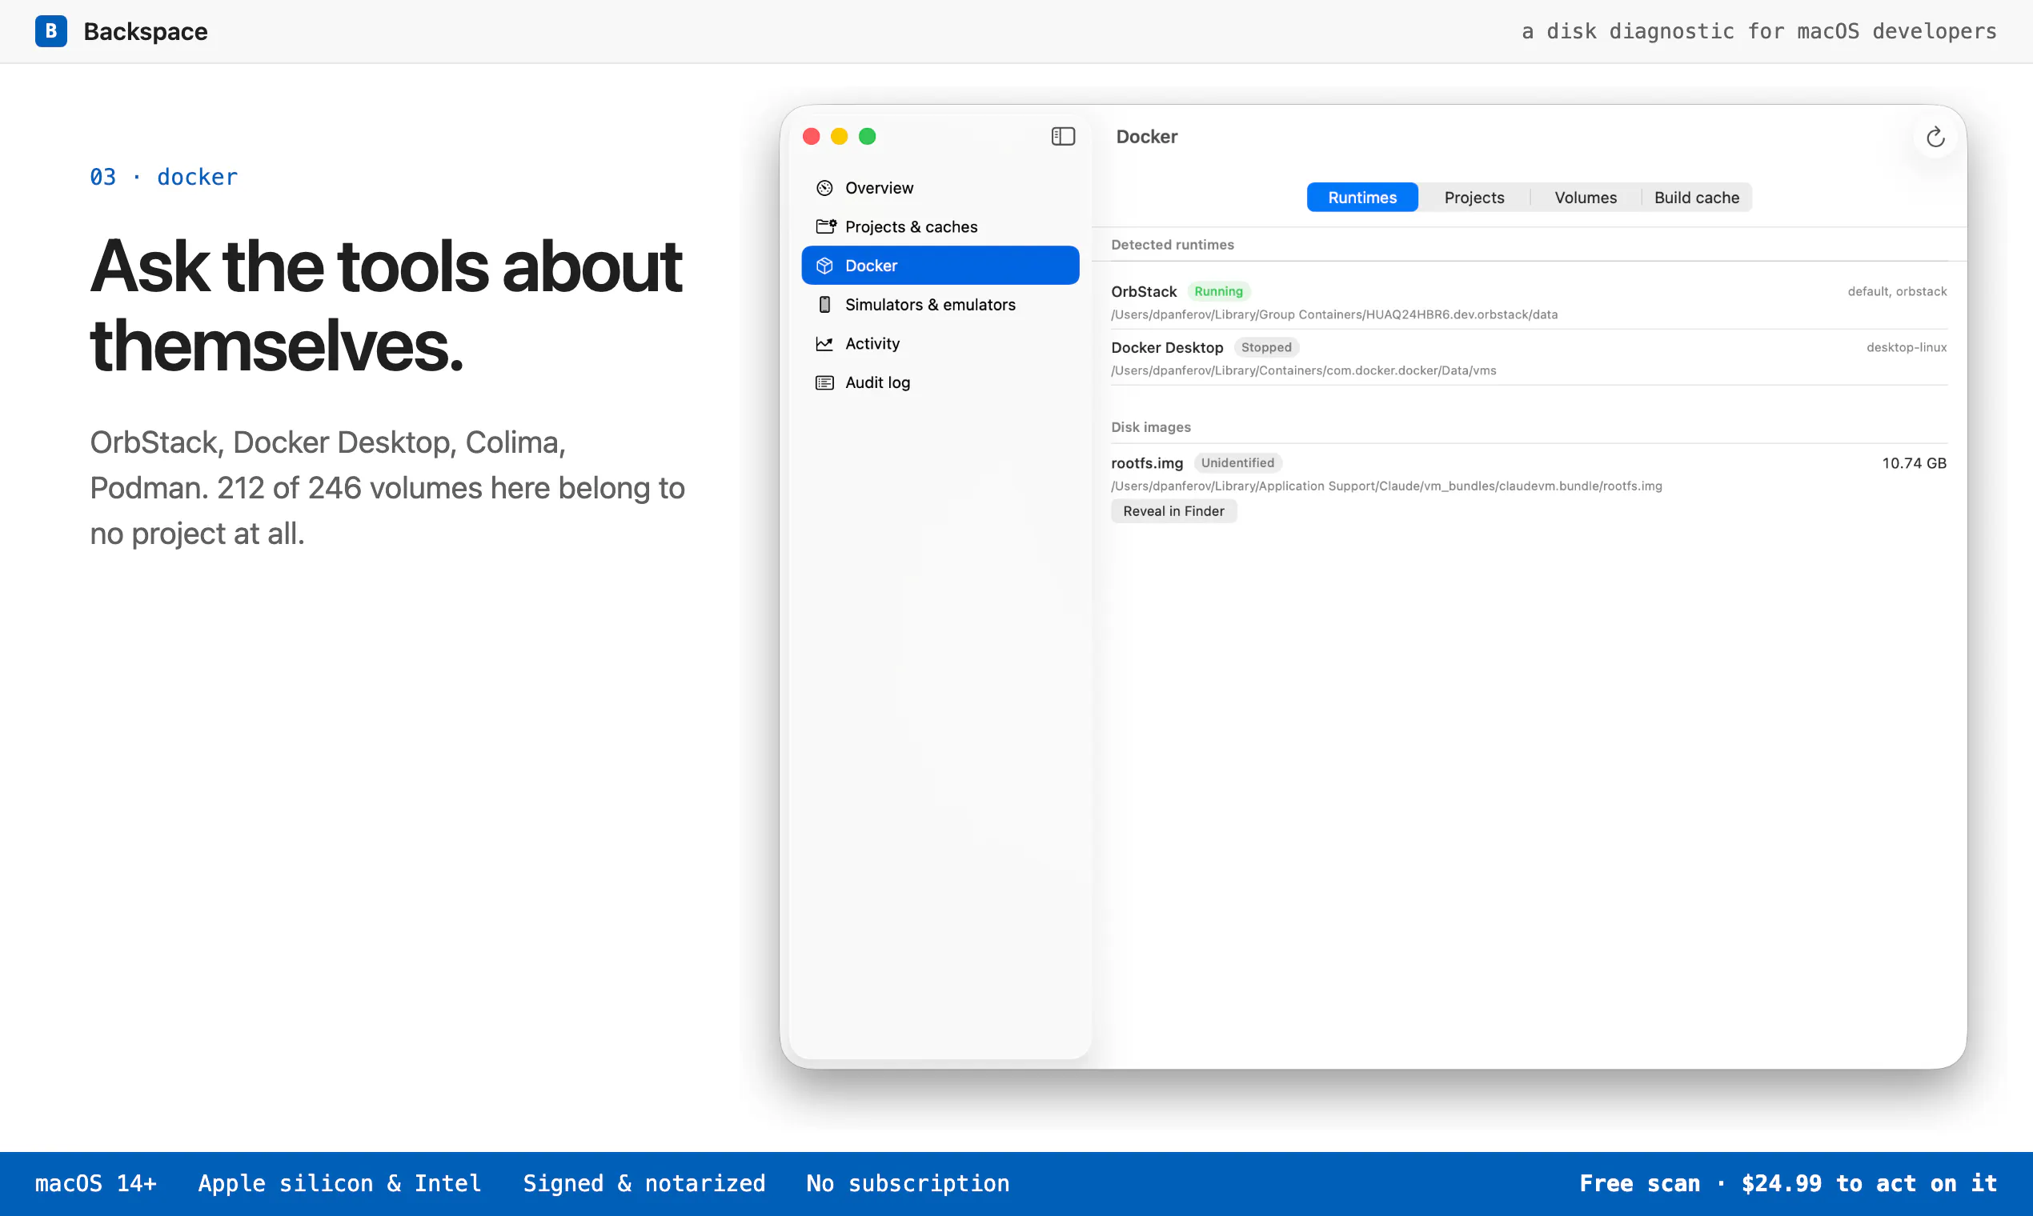Screen dimensions: 2033x1216
Task: Click the Reveal in Finder button
Action: point(1173,511)
